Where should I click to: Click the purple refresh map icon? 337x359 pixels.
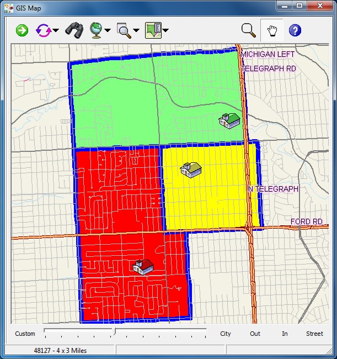pos(44,30)
